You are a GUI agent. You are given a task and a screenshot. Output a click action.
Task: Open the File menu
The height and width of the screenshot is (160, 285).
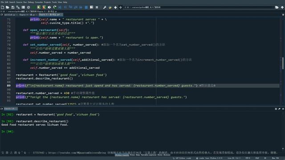click(x=2, y=2)
